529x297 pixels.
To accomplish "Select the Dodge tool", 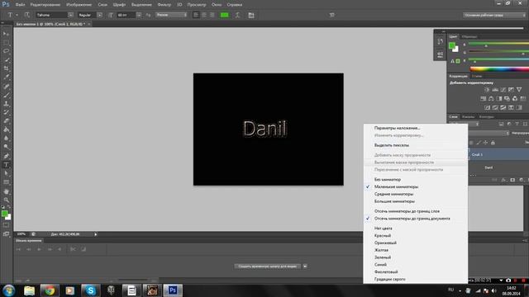I will point(6,147).
